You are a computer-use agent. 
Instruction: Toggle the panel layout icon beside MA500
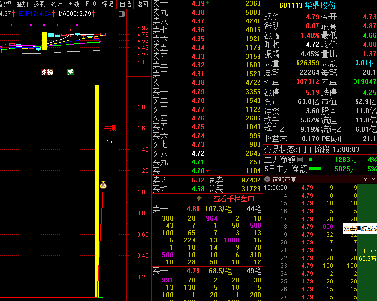tap(120, 14)
